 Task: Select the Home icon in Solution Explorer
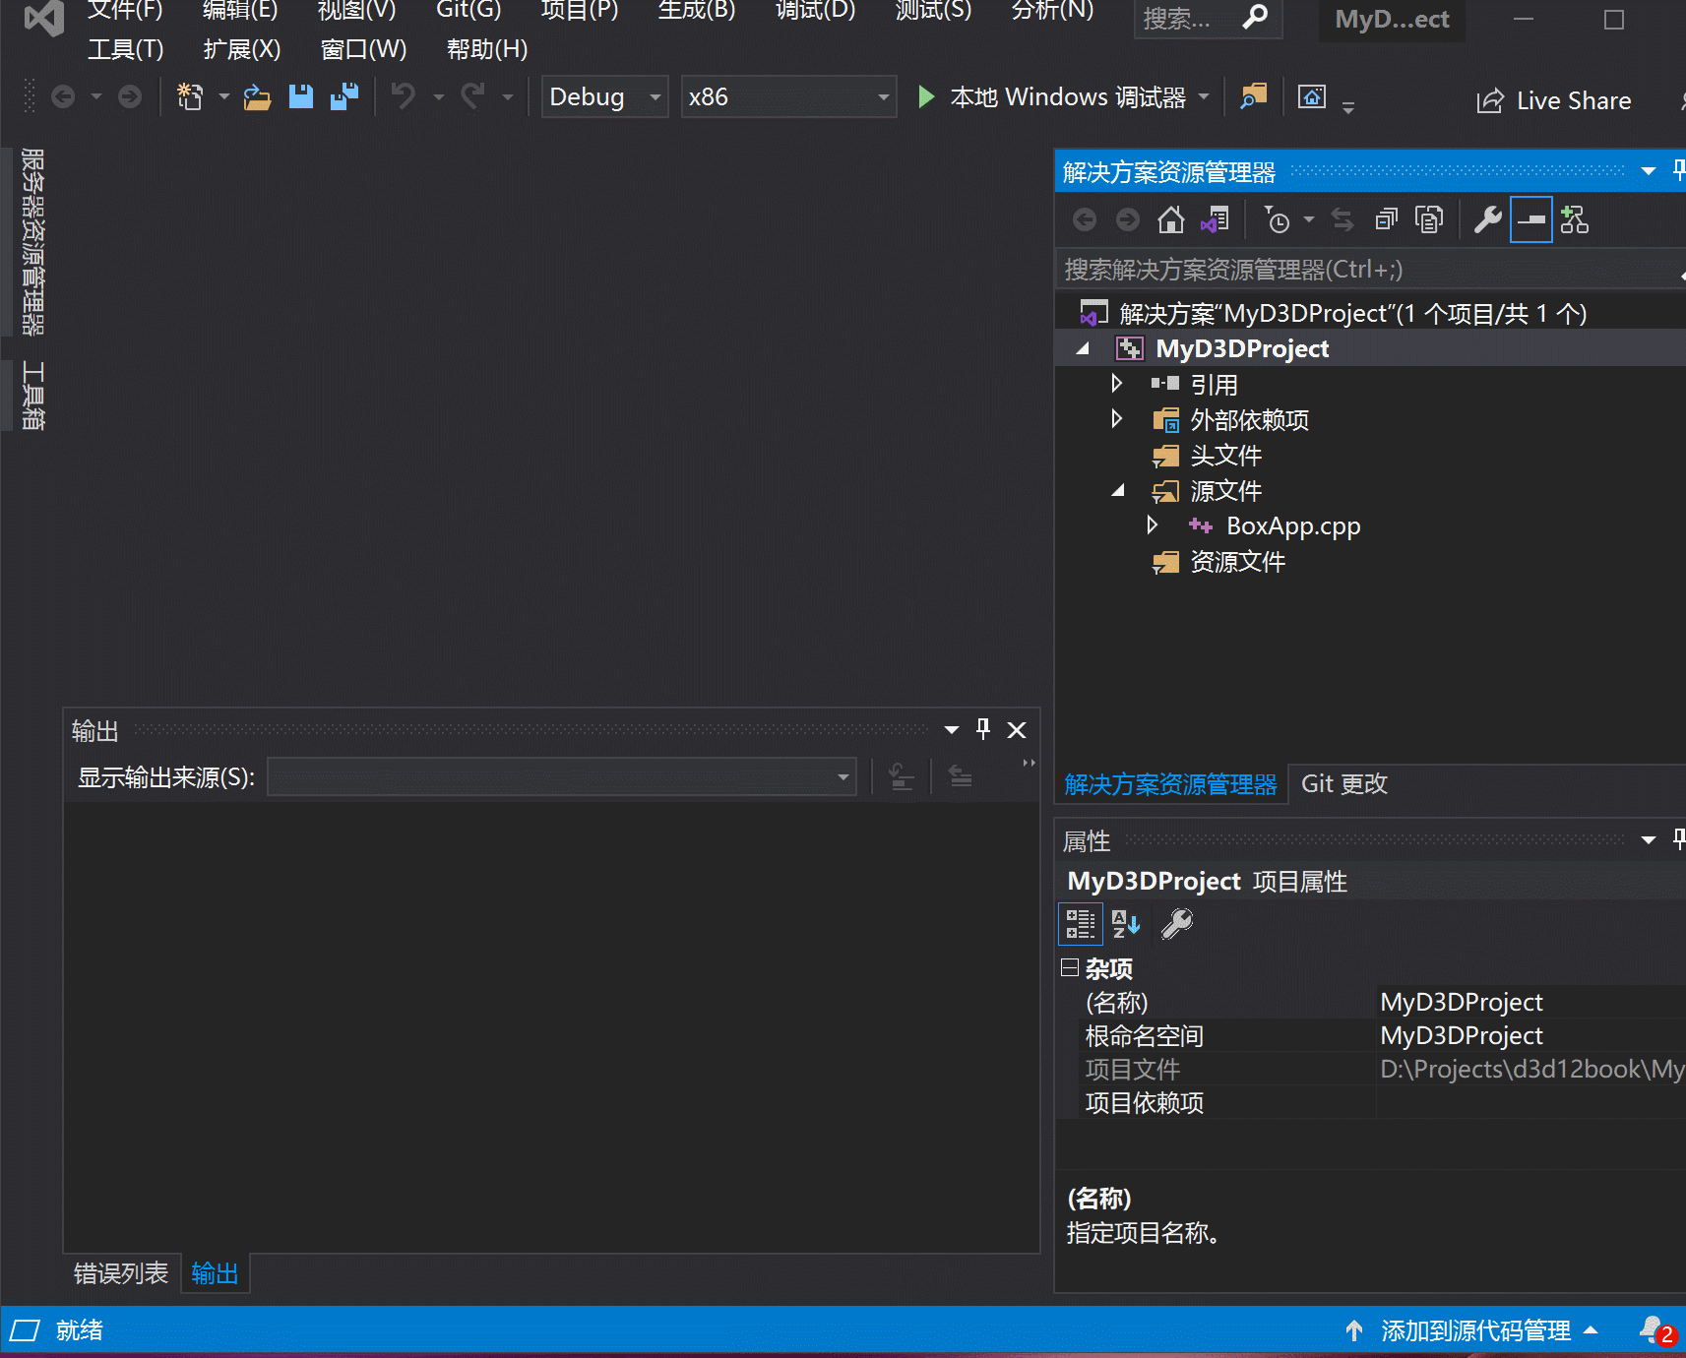tap(1170, 218)
